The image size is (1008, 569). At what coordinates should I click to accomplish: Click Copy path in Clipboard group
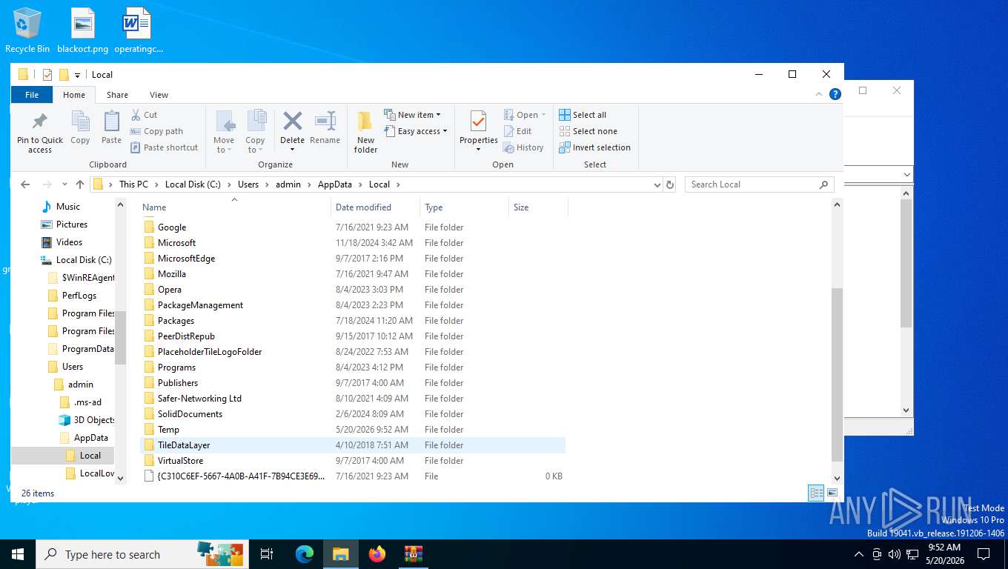pyautogui.click(x=156, y=131)
